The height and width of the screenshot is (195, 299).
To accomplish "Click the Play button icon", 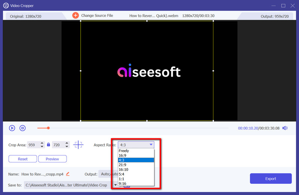I will [12, 128].
